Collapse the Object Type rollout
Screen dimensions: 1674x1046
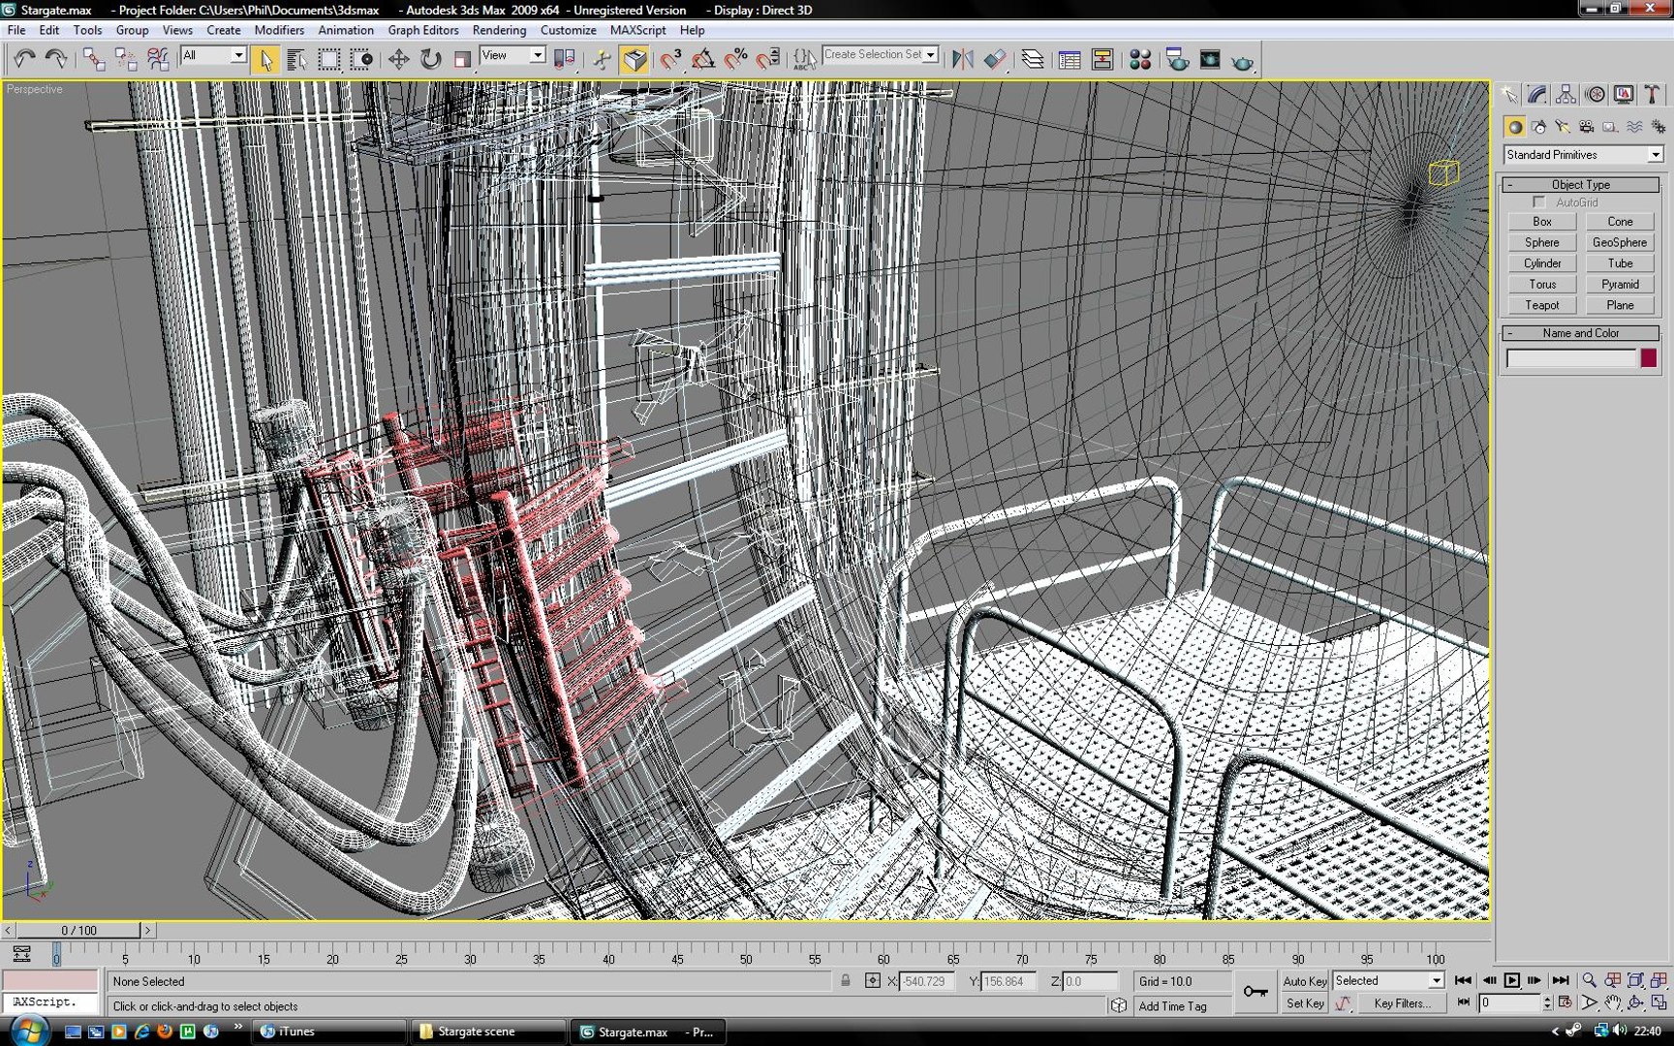[1580, 184]
